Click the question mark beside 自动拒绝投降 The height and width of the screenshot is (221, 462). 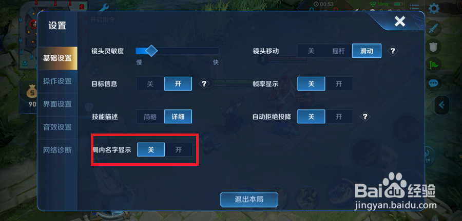365,117
